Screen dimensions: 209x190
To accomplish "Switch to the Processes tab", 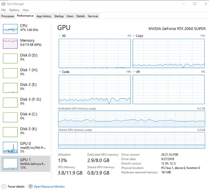I will [8, 16].
